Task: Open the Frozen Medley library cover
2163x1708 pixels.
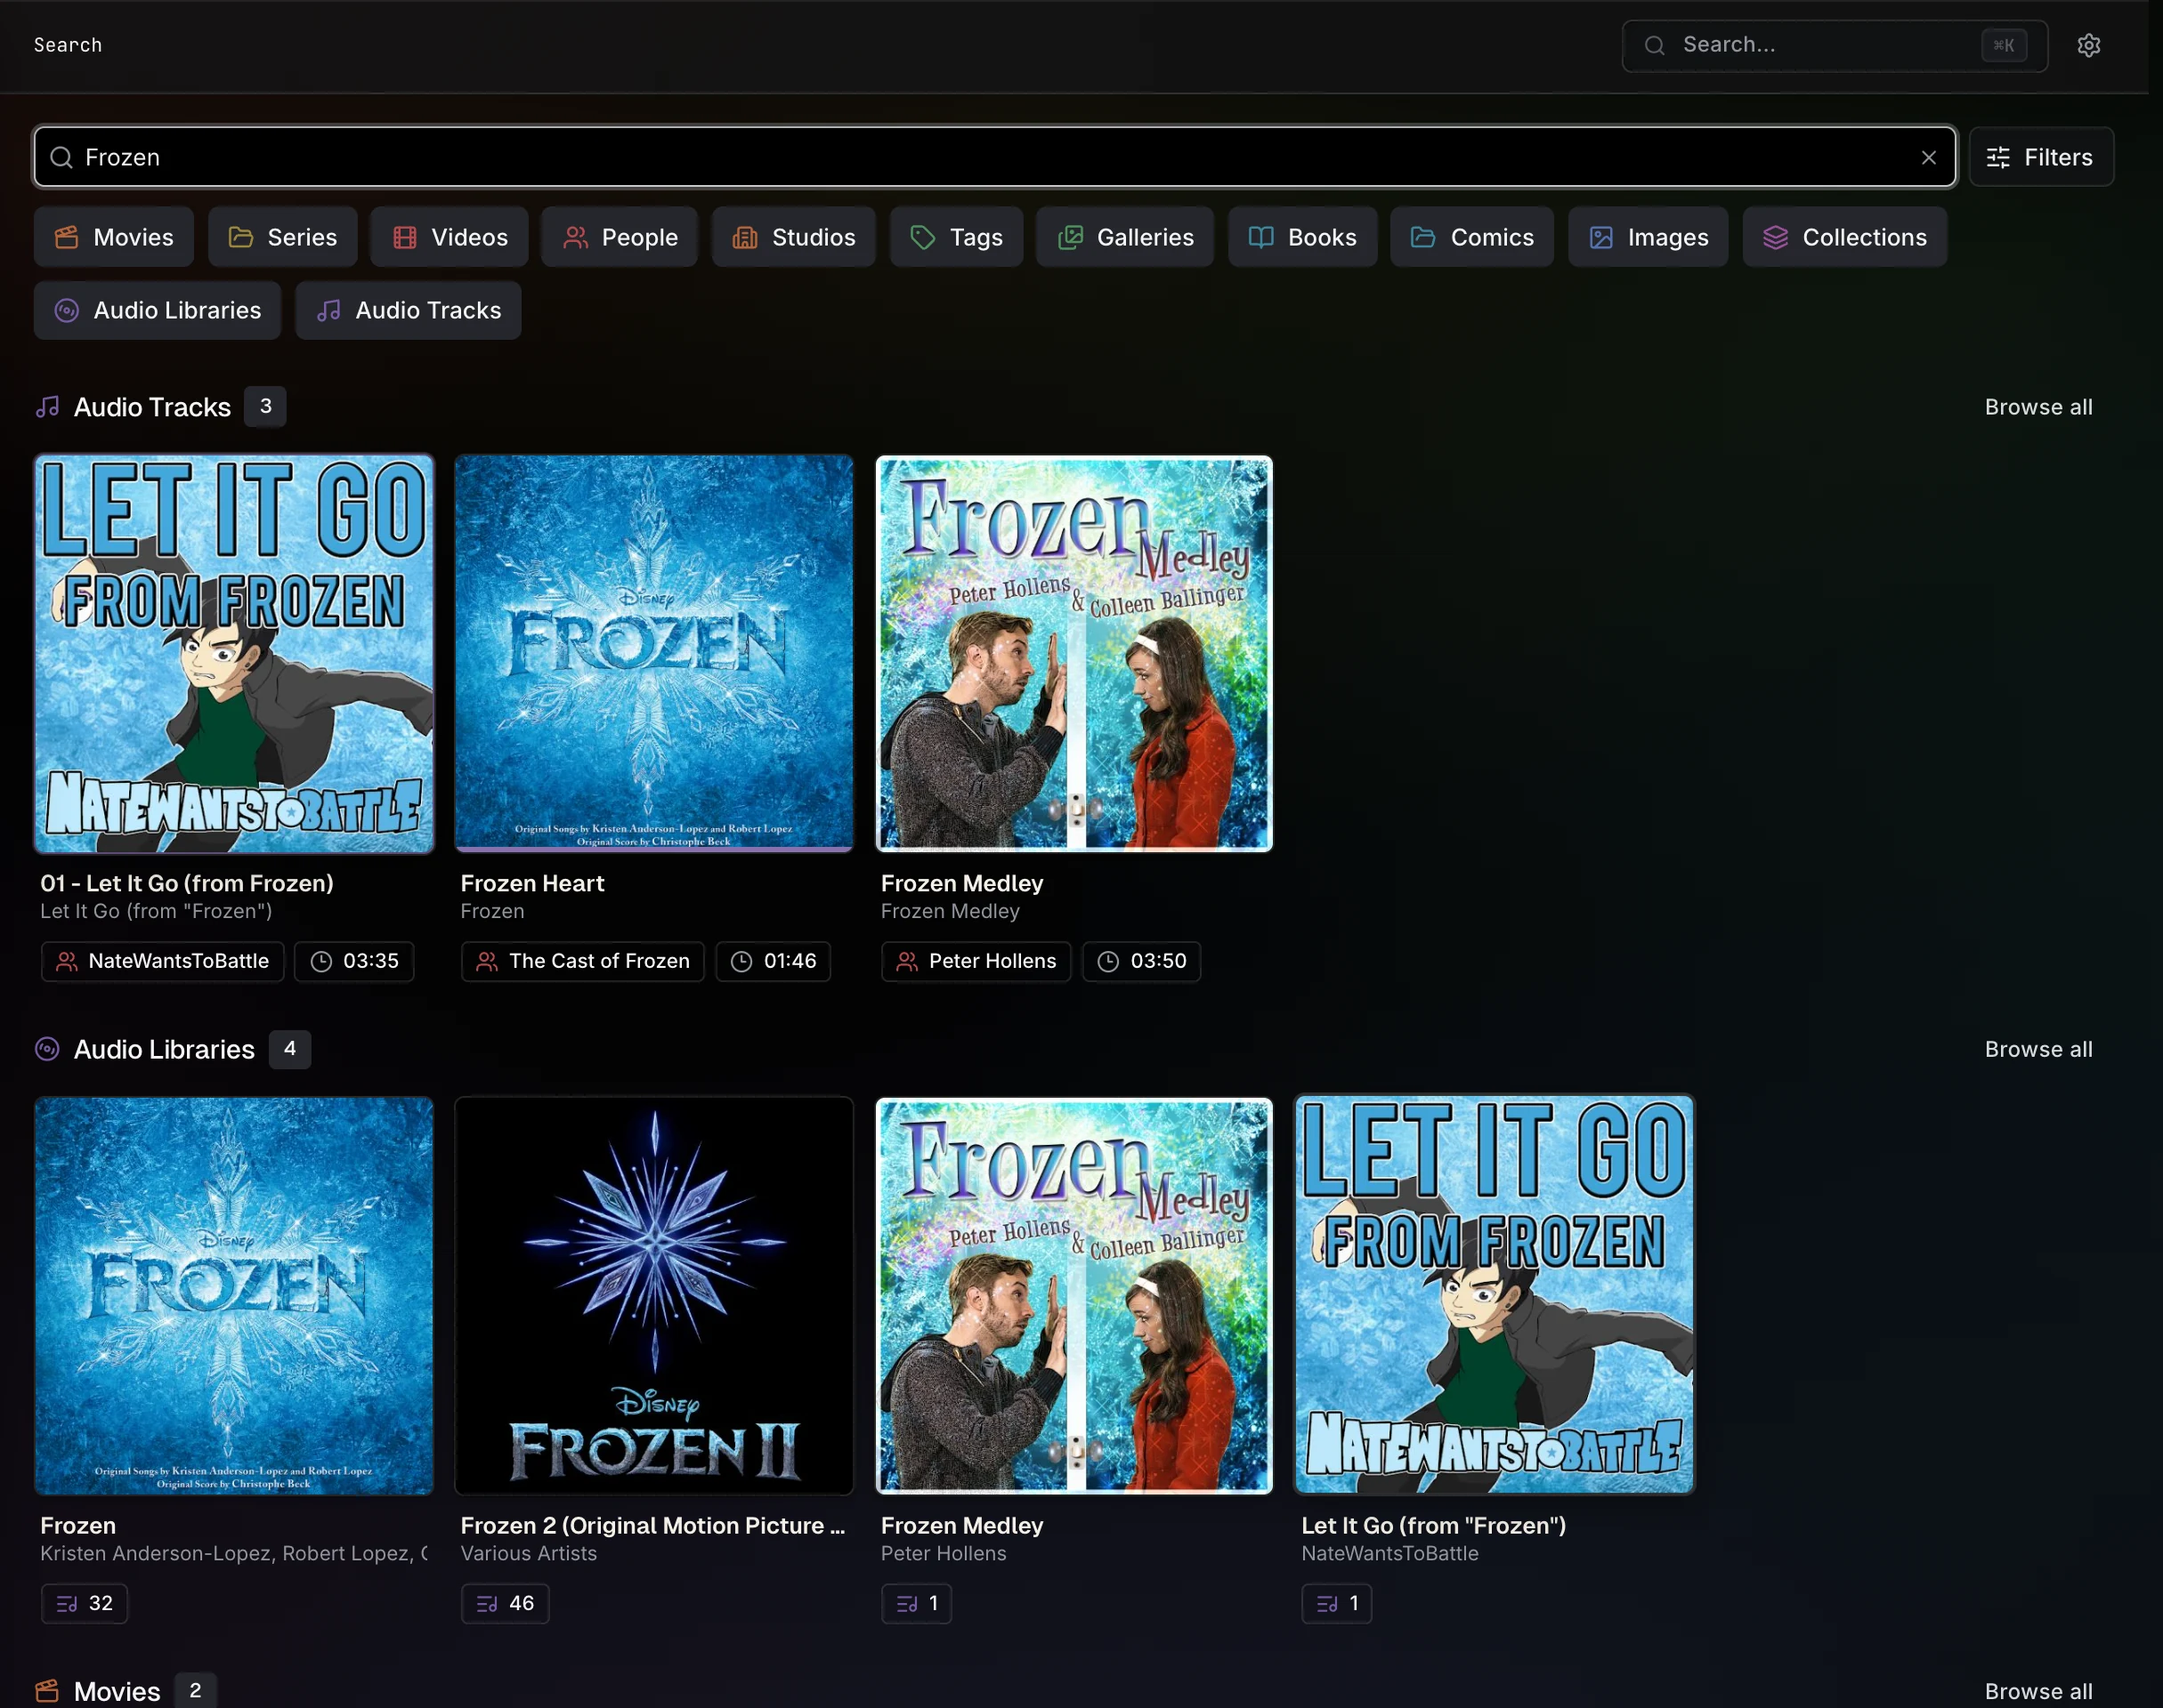Action: [1074, 1296]
